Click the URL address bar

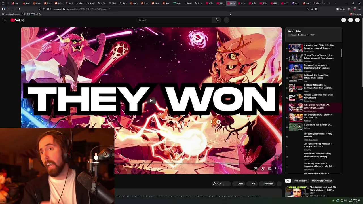[x=179, y=9]
